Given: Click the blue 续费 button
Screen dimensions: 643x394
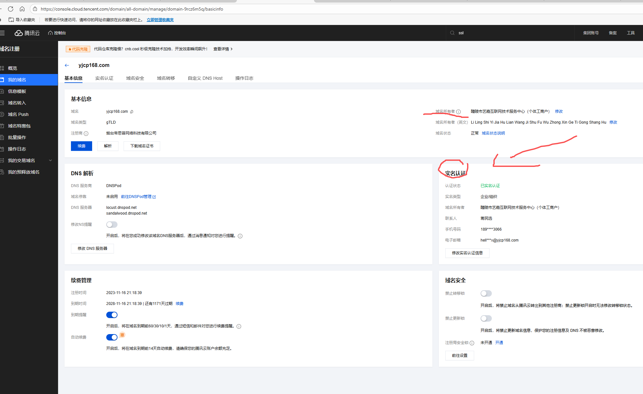Looking at the screenshot, I should point(82,146).
